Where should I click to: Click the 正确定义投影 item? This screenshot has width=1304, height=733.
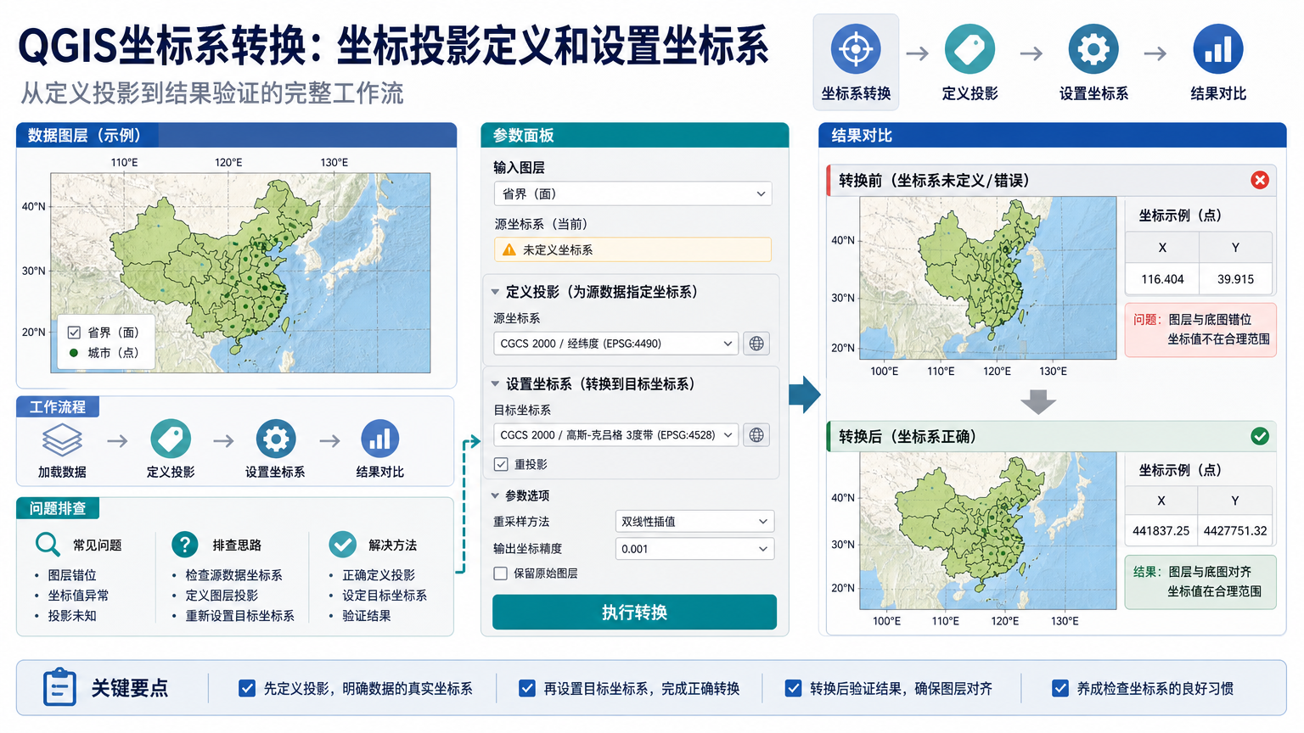[x=379, y=575]
